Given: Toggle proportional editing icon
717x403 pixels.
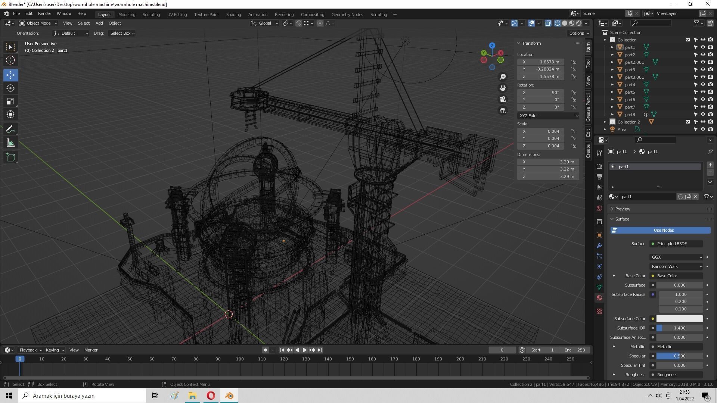Looking at the screenshot, I should click(320, 23).
